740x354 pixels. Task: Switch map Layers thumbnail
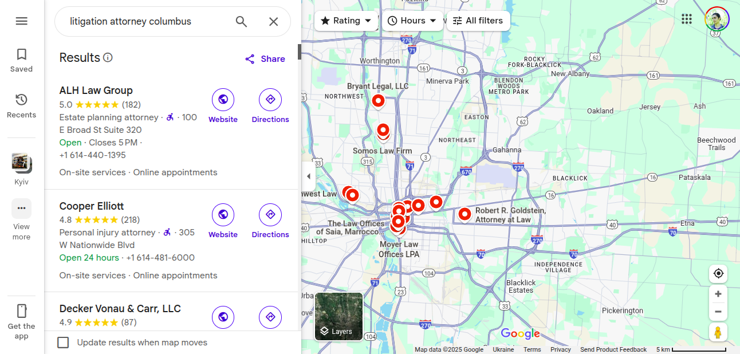pos(339,317)
